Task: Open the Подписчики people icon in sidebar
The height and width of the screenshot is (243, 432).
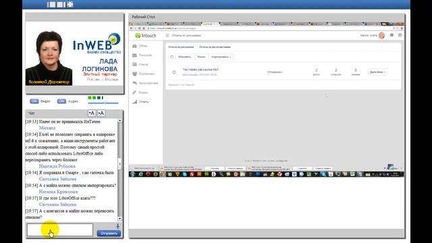Action: [134, 74]
